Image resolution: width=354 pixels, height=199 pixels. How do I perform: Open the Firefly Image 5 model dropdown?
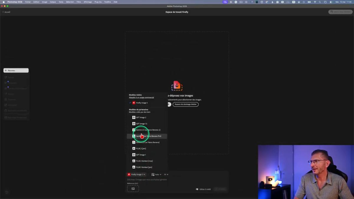[136, 175]
